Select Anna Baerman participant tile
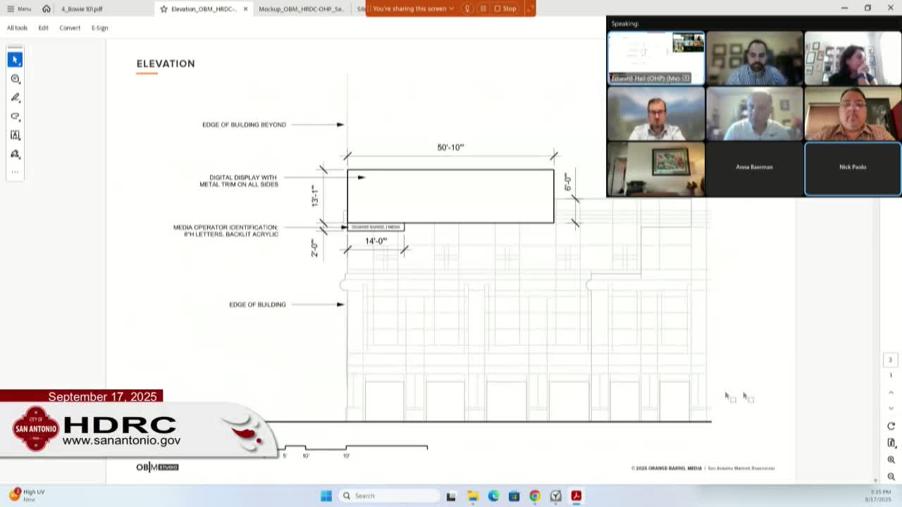 click(754, 168)
